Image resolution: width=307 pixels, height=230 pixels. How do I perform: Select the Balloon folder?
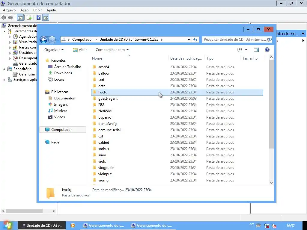[x=177, y=73]
